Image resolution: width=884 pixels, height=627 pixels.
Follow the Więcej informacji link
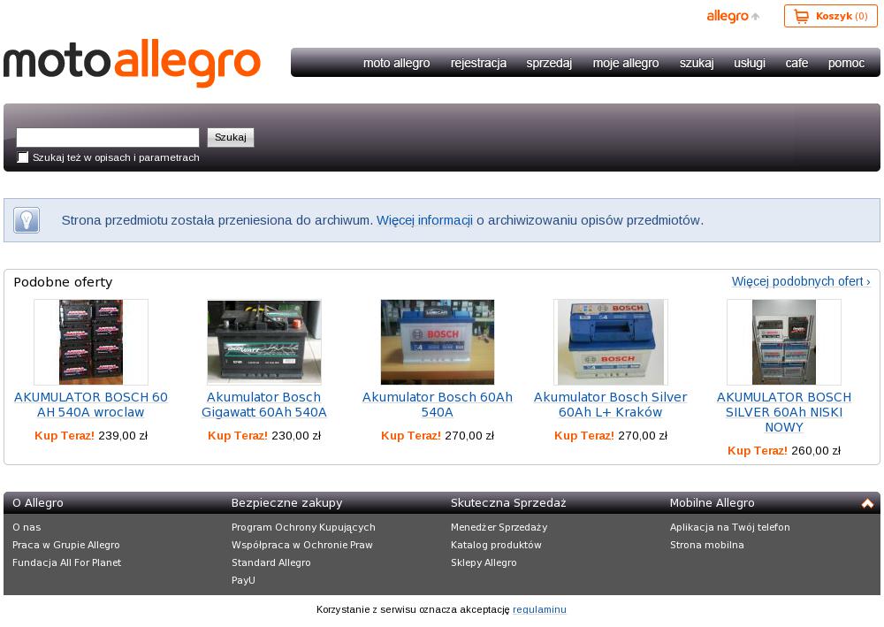click(x=424, y=220)
